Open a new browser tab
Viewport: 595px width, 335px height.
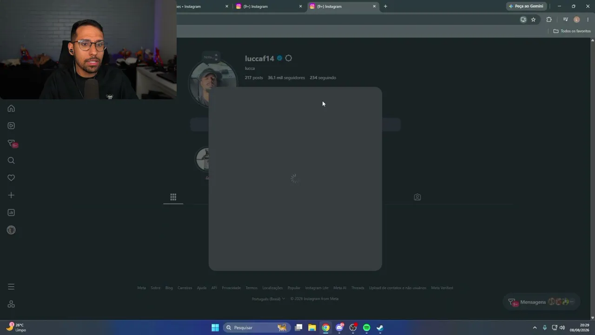click(385, 7)
